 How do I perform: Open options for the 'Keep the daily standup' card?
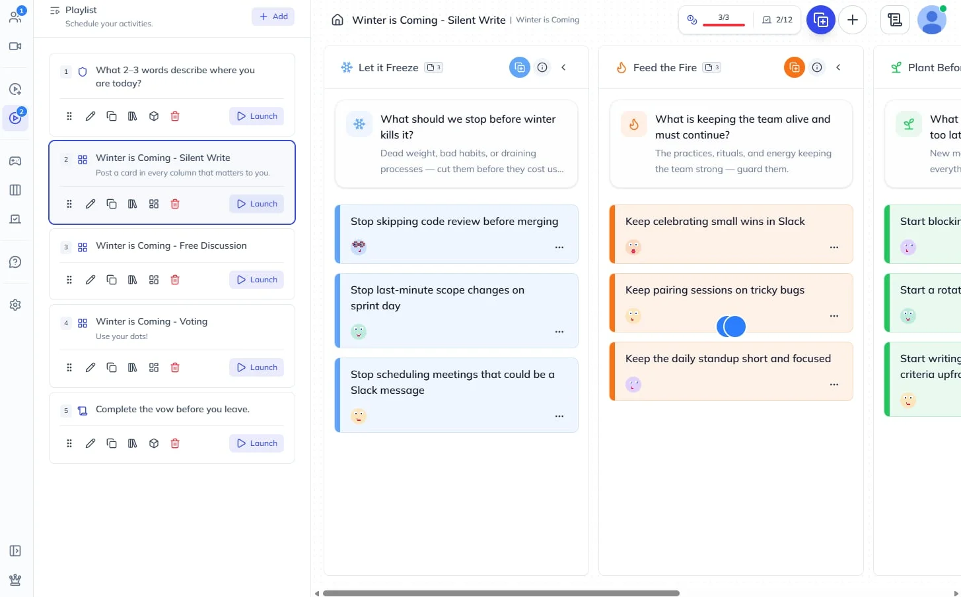tap(834, 385)
